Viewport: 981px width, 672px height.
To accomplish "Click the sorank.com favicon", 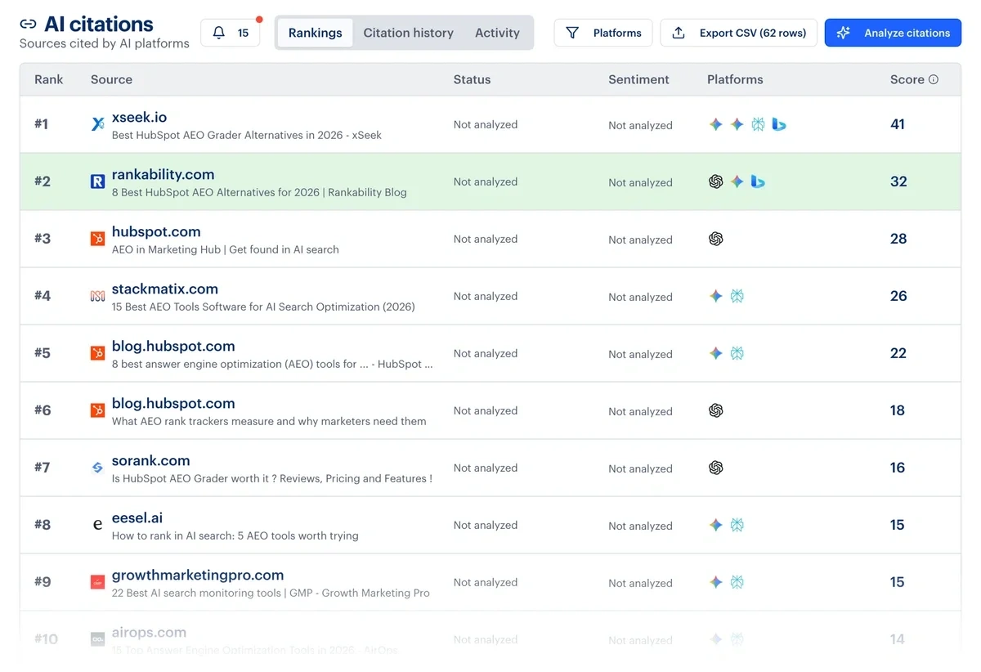I will point(97,468).
